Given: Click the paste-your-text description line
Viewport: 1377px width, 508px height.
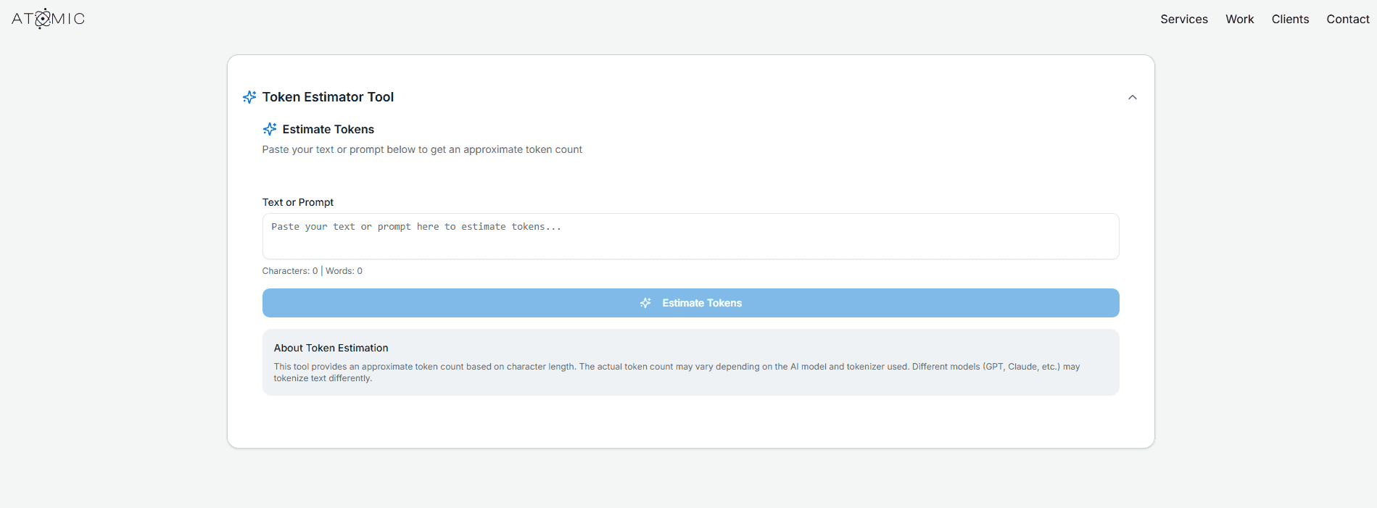Looking at the screenshot, I should click(x=422, y=149).
